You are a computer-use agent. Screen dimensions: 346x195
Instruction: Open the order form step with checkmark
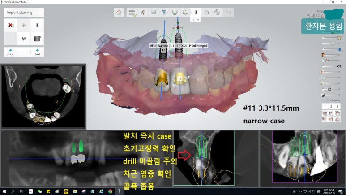[132, 13]
